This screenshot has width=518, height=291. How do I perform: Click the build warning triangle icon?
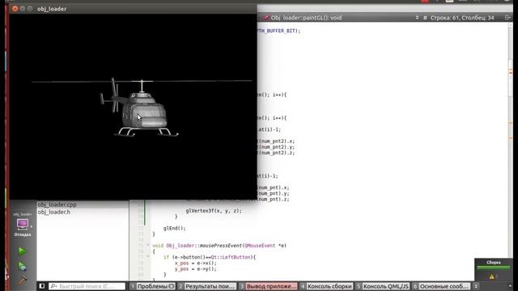491,276
